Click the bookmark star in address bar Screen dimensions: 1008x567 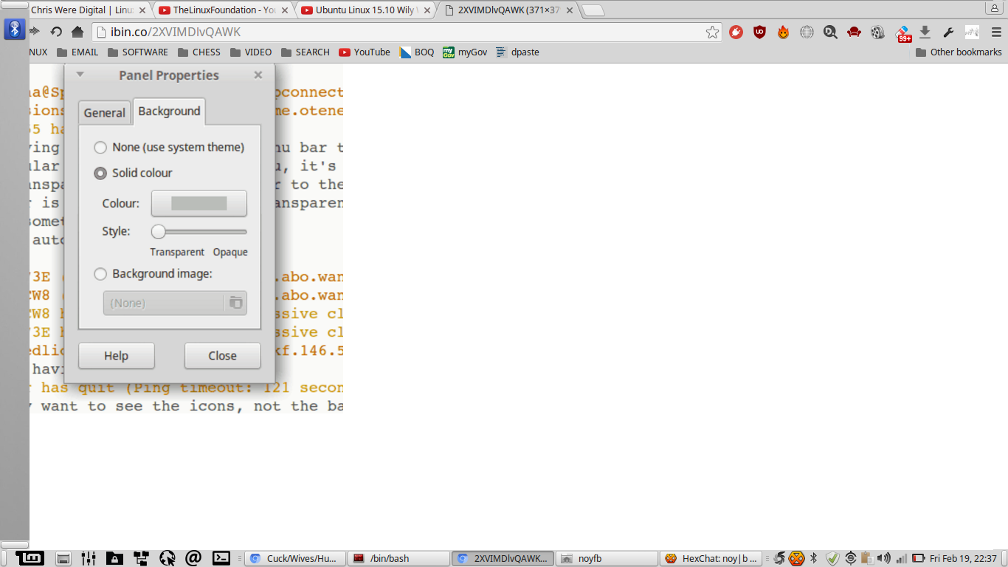click(712, 32)
